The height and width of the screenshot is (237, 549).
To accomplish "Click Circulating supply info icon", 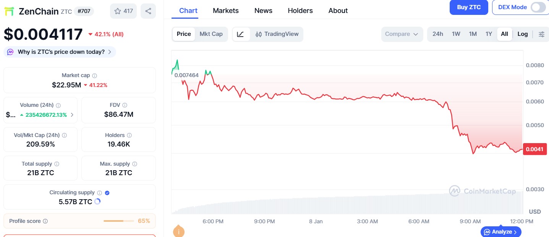I will pyautogui.click(x=99, y=193).
